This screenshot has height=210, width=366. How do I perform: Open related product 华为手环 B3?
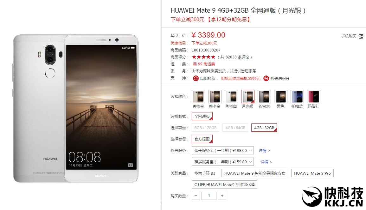tap(205, 173)
